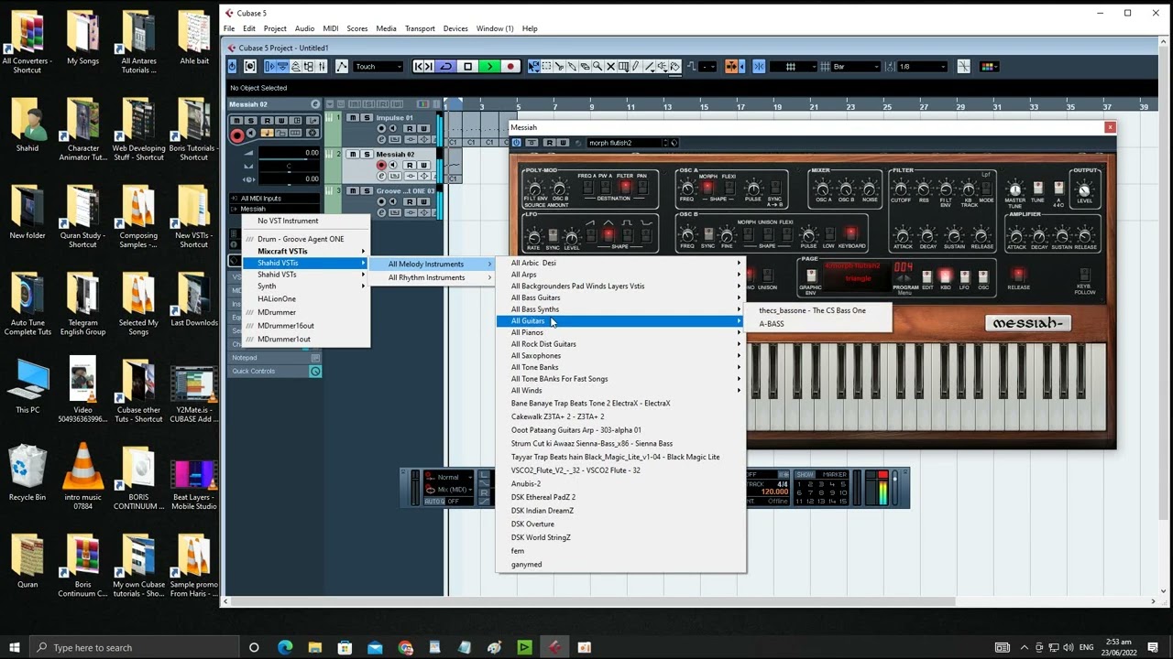Click the Quick Controls circular icon

[315, 372]
